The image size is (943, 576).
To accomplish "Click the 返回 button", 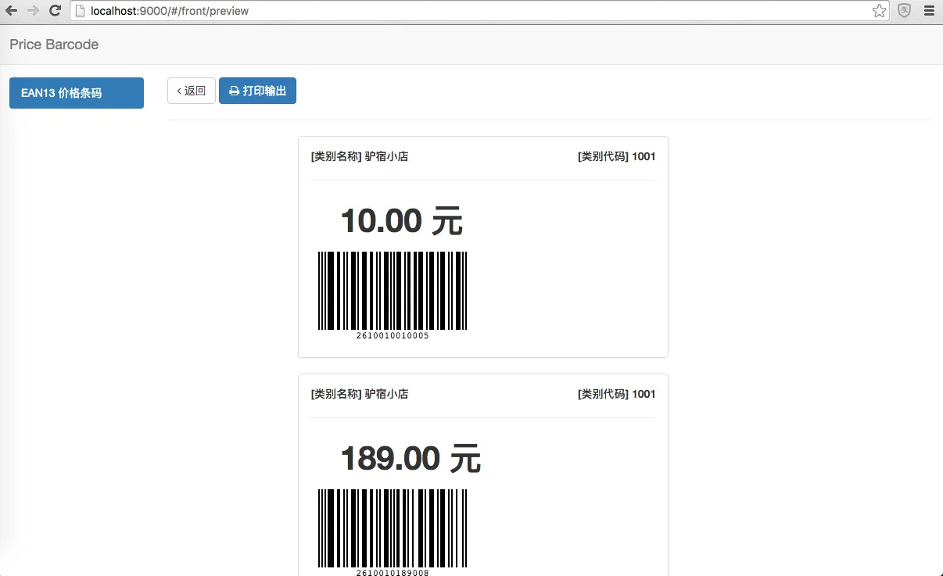I will click(192, 90).
